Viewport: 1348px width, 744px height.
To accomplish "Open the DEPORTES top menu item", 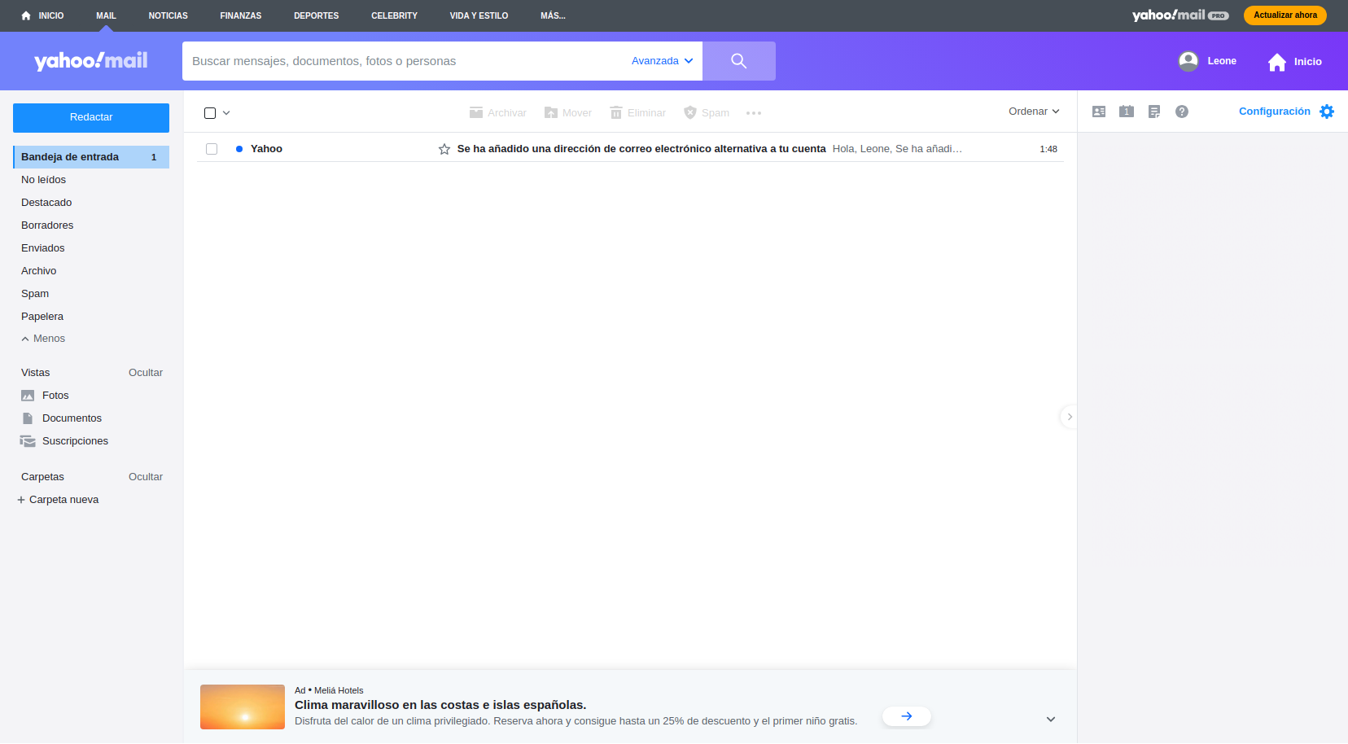I will point(316,15).
